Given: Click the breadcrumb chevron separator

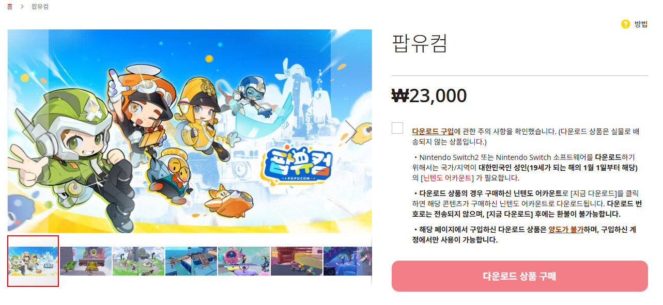Looking at the screenshot, I should click(22, 7).
